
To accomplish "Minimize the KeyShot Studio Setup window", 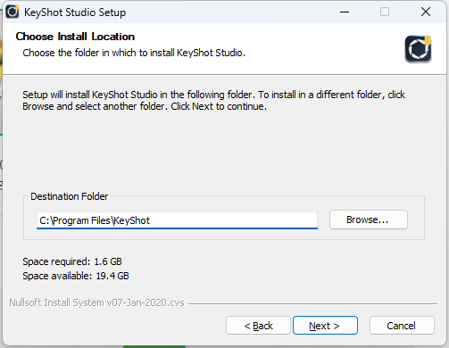I will [345, 12].
